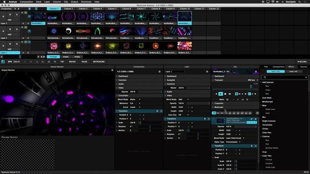Viewport: 310px width, 174px height.
Task: Toggle the METRONOME button
Action: [x=99, y=62]
